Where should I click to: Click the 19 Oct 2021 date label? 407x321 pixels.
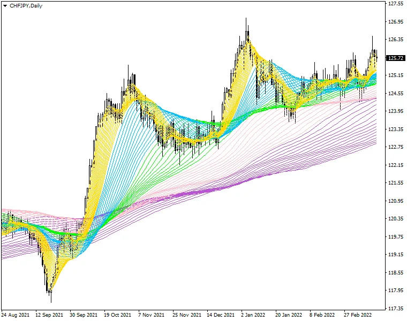point(117,315)
